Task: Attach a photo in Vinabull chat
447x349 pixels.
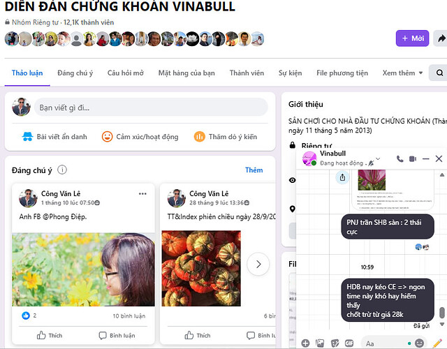Action: (320, 343)
